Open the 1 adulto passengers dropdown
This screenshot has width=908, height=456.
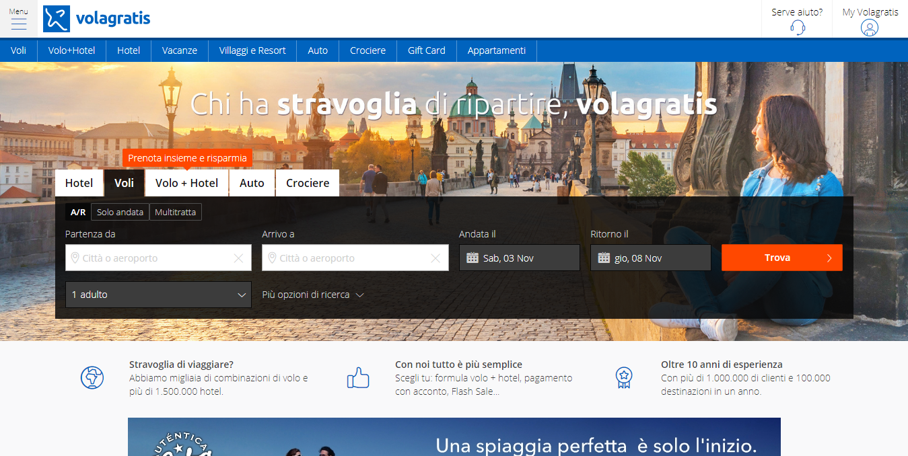point(158,295)
